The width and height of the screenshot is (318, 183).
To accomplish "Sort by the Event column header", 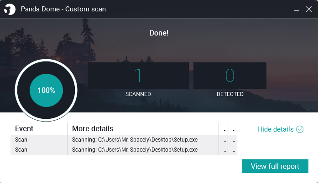I will click(x=24, y=128).
